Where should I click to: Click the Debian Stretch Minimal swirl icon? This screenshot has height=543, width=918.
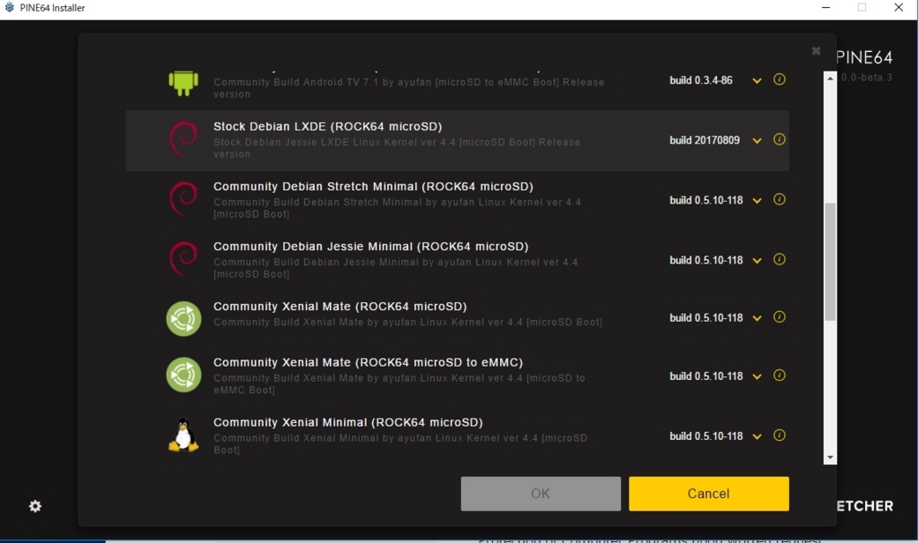183,200
